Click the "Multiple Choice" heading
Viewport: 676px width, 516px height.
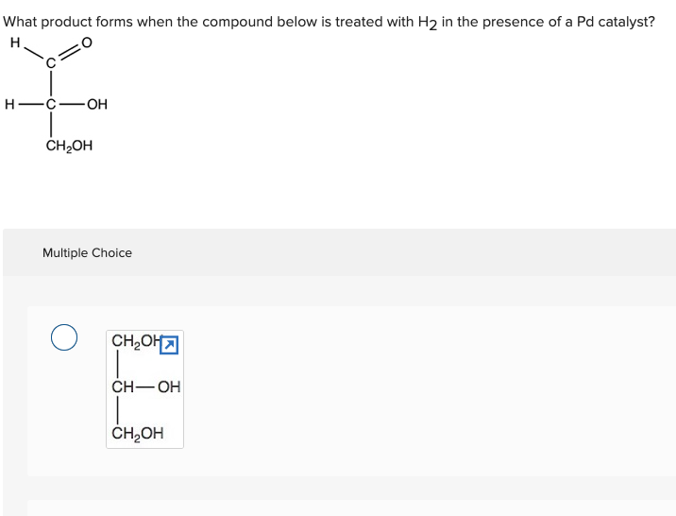click(x=87, y=253)
